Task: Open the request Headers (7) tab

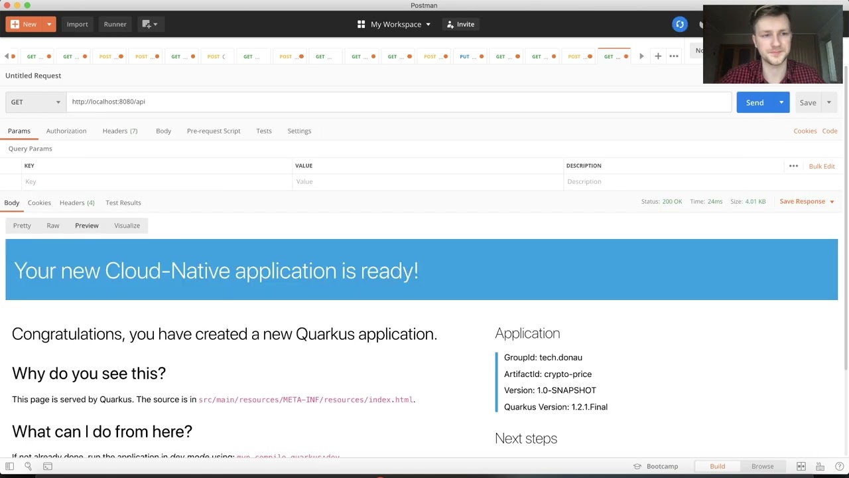Action: [x=120, y=131]
